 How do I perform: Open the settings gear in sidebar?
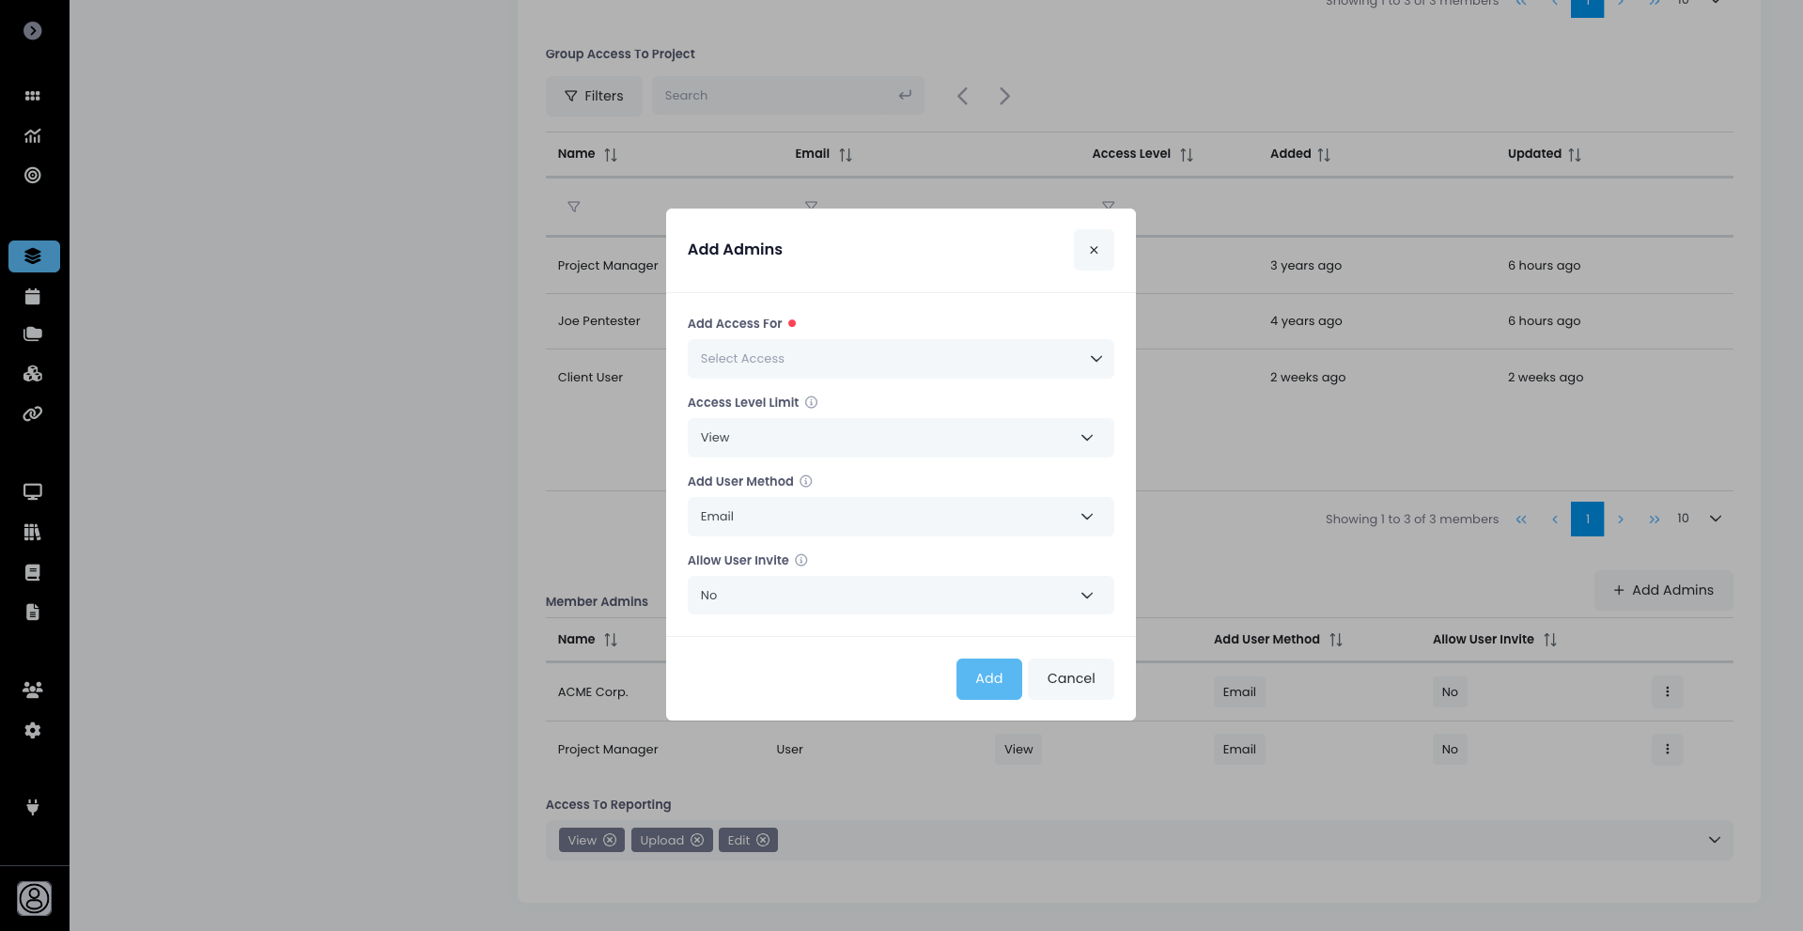tap(33, 731)
